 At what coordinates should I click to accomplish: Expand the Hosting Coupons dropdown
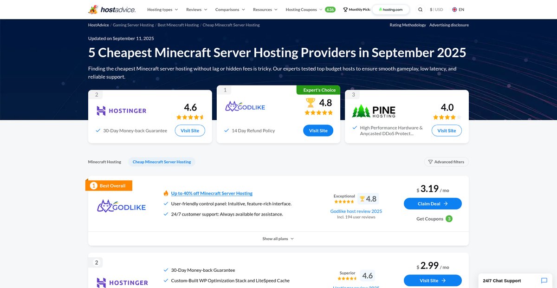[x=304, y=9]
